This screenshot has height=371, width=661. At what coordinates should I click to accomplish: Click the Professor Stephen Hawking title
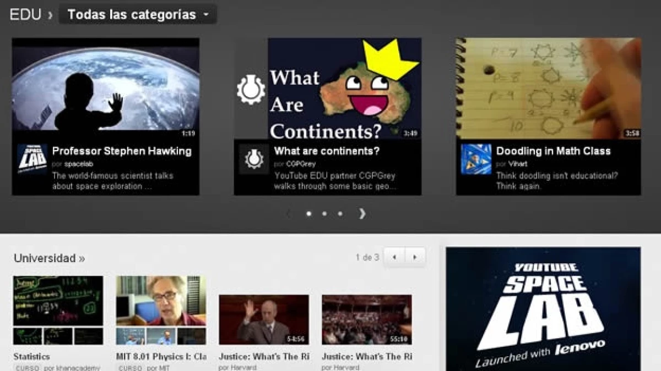pyautogui.click(x=122, y=151)
